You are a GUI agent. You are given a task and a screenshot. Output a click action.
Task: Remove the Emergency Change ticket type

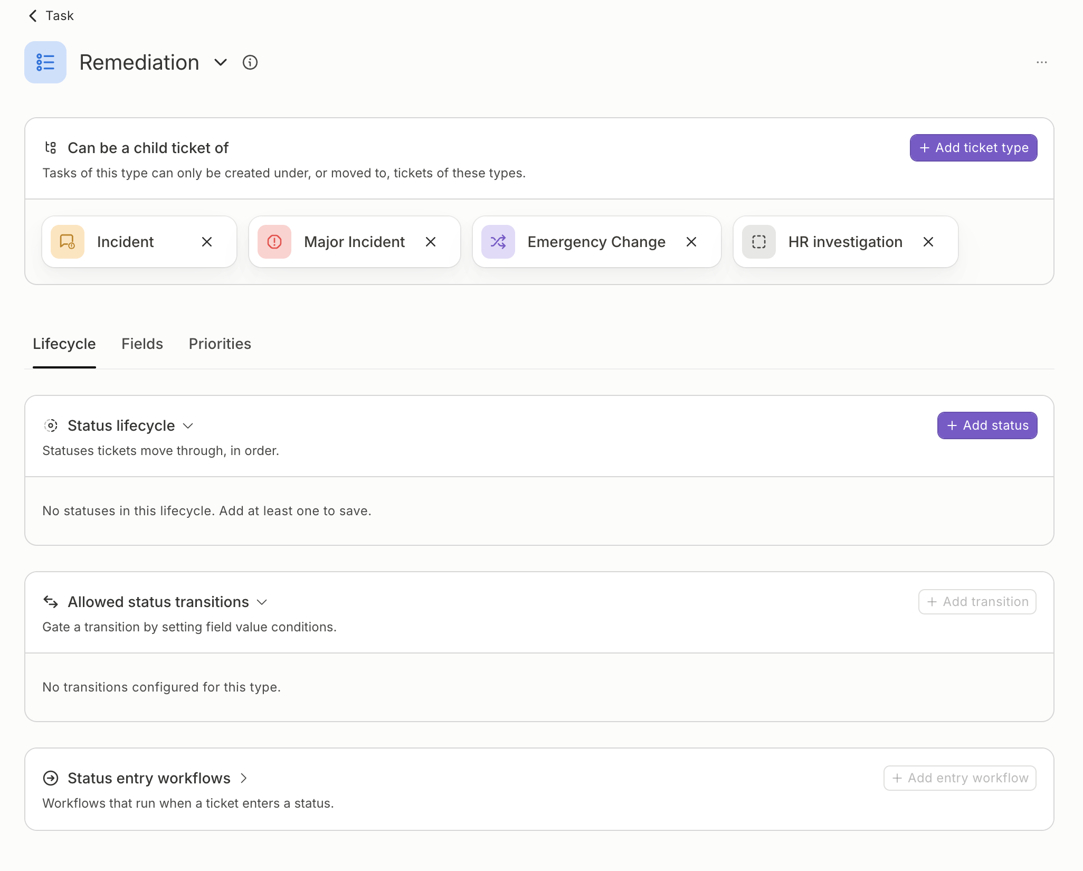pyautogui.click(x=691, y=242)
